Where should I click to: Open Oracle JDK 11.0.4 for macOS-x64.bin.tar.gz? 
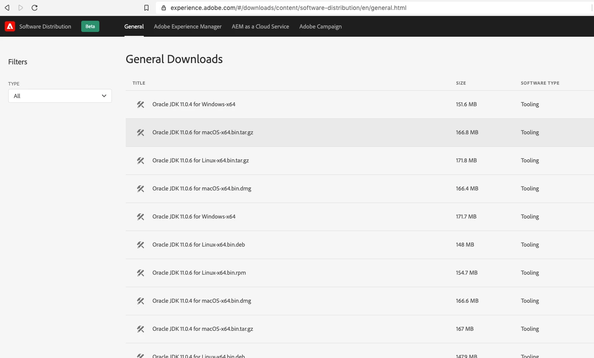pyautogui.click(x=203, y=329)
